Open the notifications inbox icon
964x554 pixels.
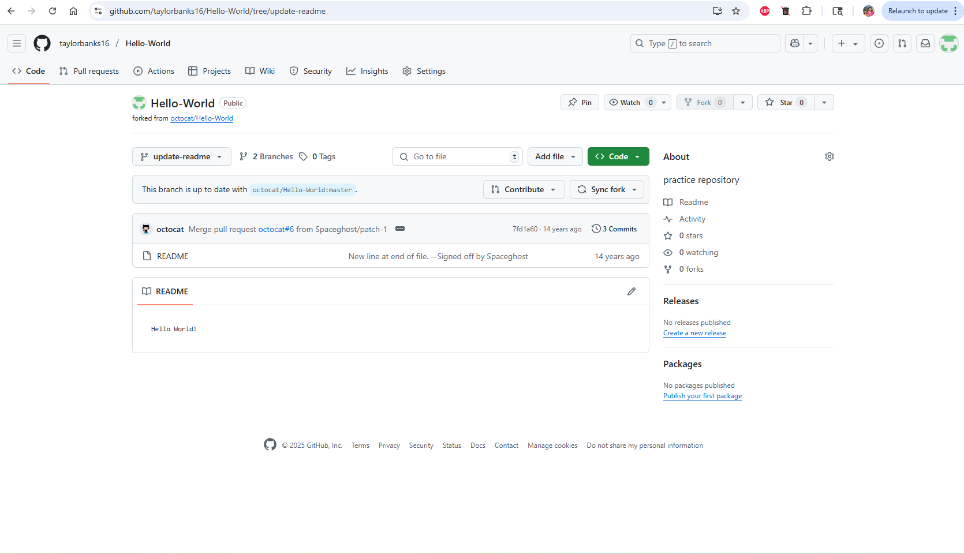pyautogui.click(x=925, y=43)
